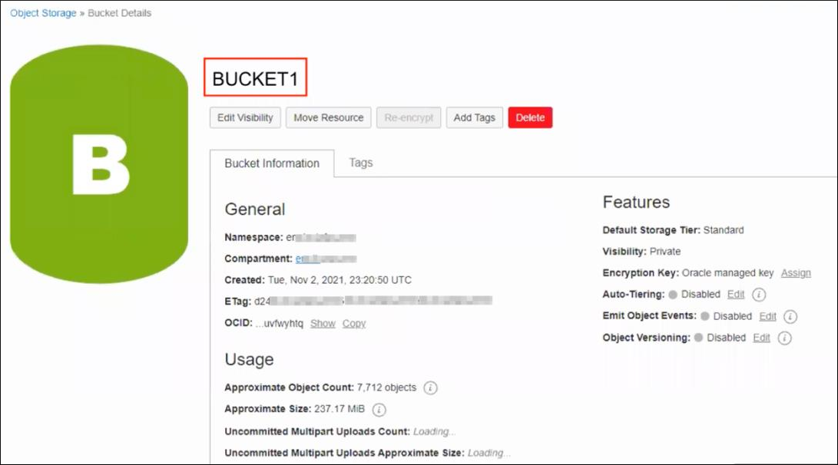Screen dimensions: 838x465
Task: Click the General section heading
Action: point(255,209)
